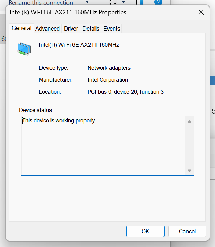Confirm with the OK button

(x=145, y=231)
